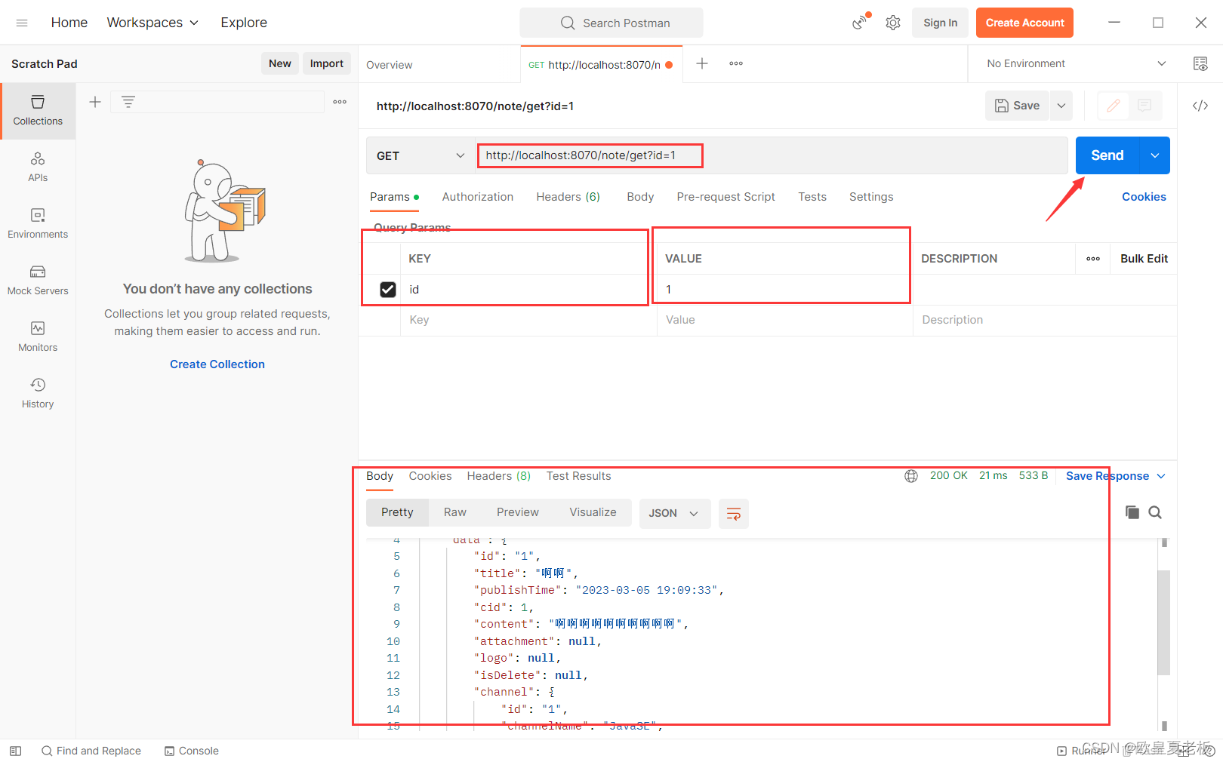Image resolution: width=1223 pixels, height=762 pixels.
Task: Open the code snippet icon
Action: click(x=1200, y=106)
